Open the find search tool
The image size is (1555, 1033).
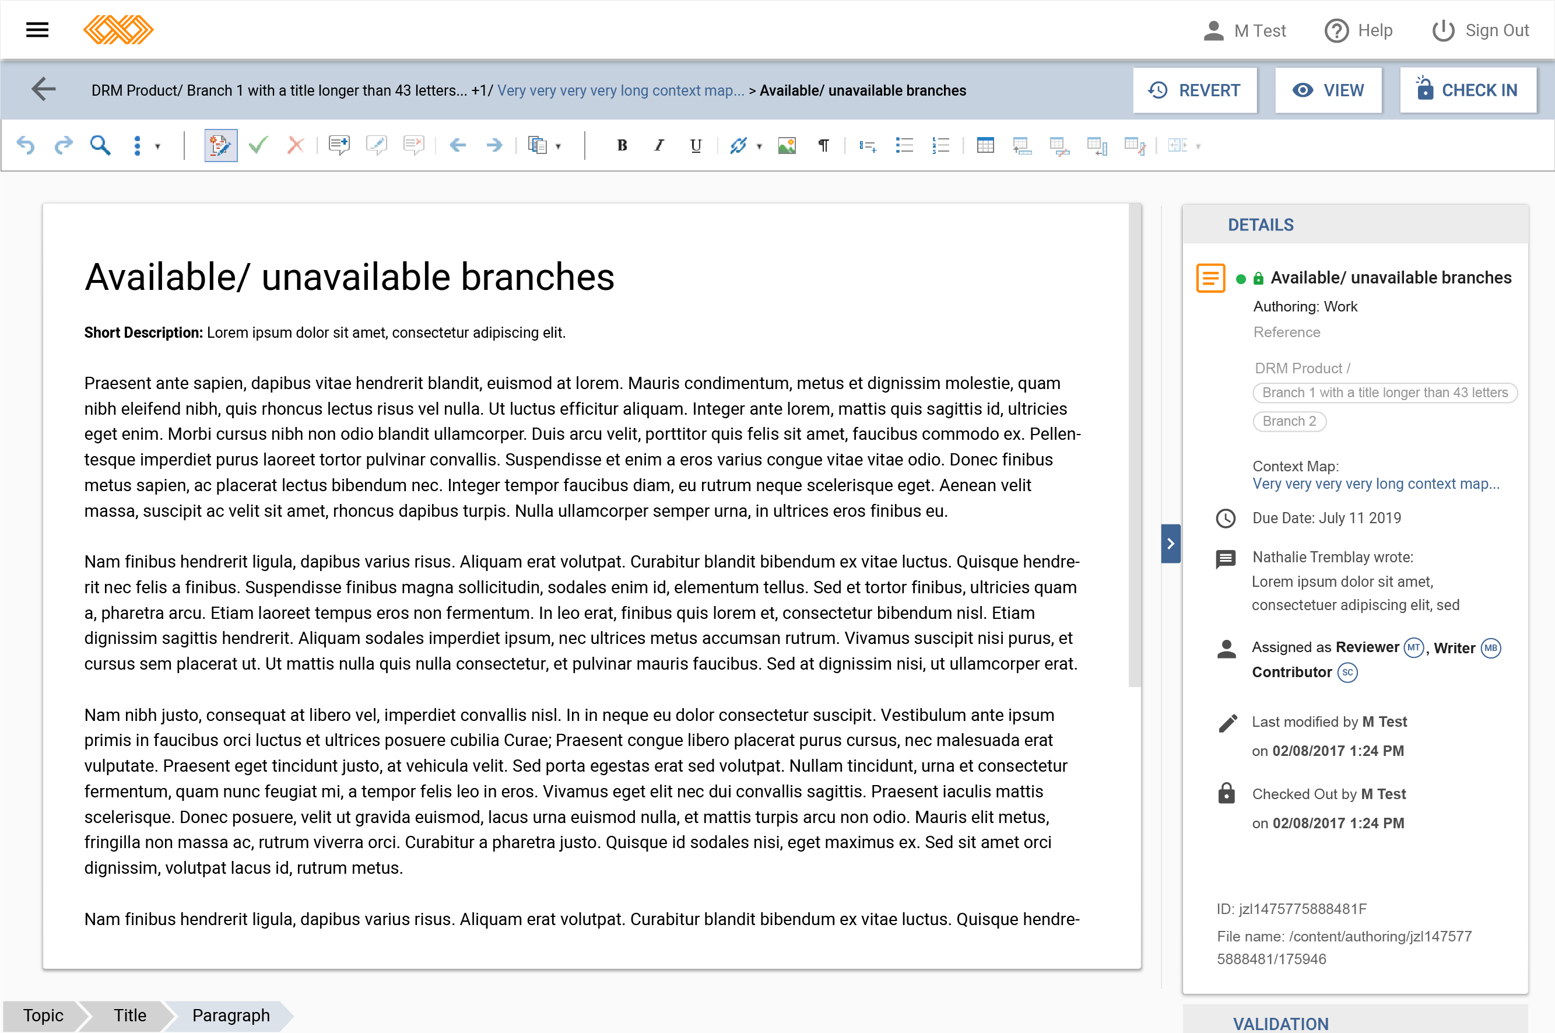click(100, 145)
